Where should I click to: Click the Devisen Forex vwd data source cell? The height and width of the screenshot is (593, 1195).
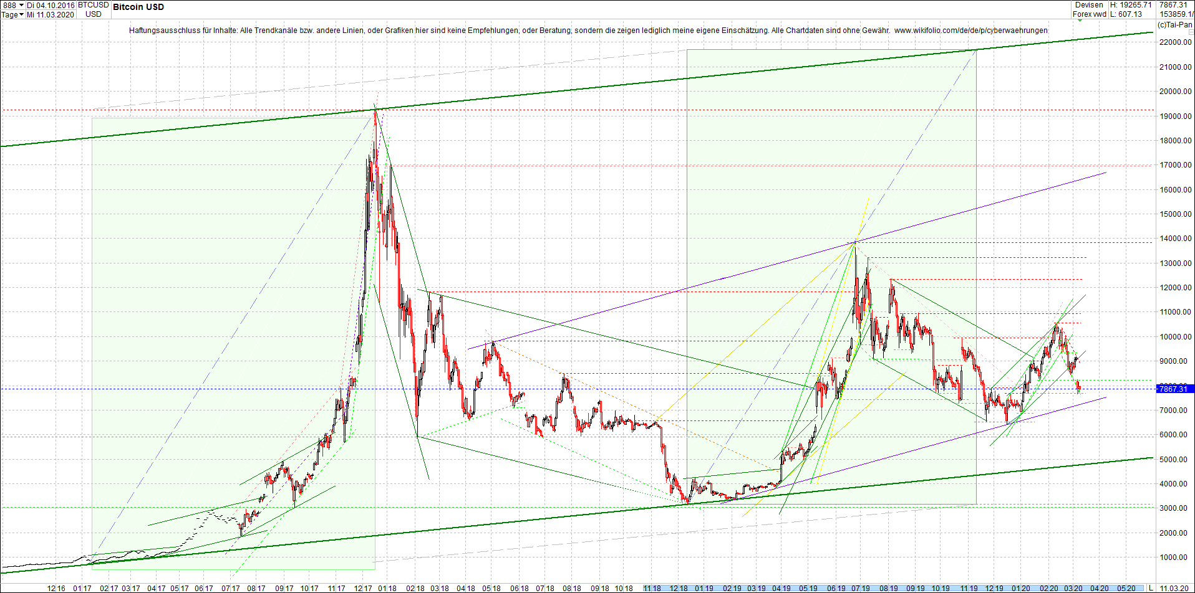pos(1090,9)
